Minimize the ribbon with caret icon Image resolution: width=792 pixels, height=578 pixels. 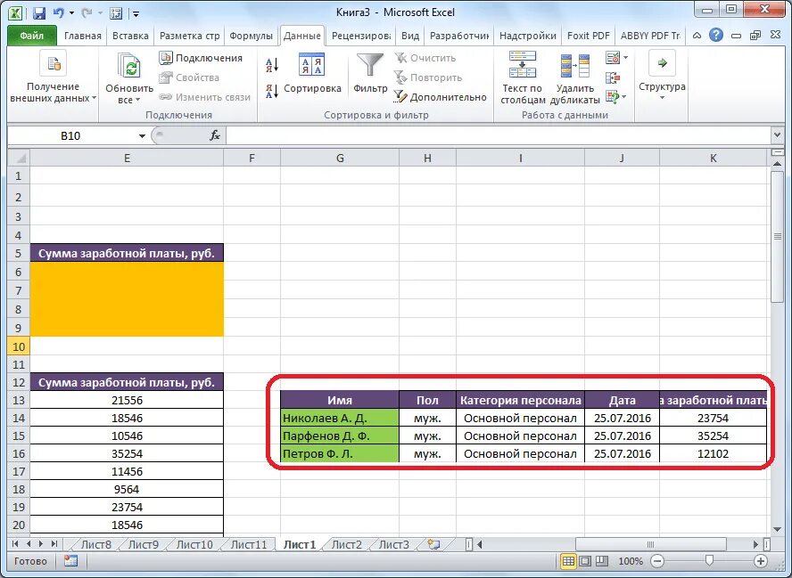697,36
